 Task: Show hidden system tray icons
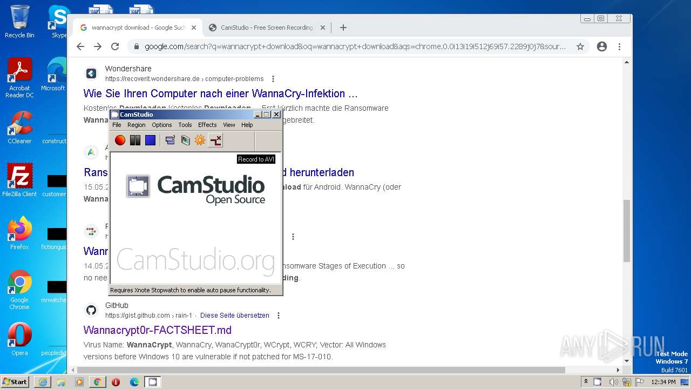click(x=586, y=381)
